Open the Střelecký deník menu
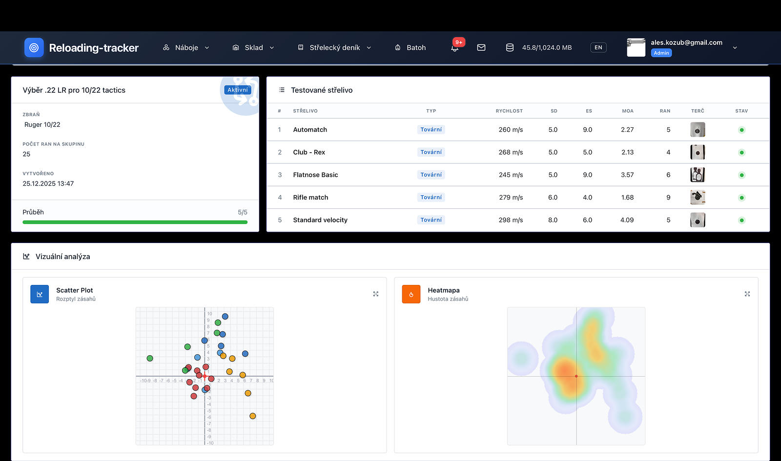Viewport: 781px width, 461px height. coord(334,48)
